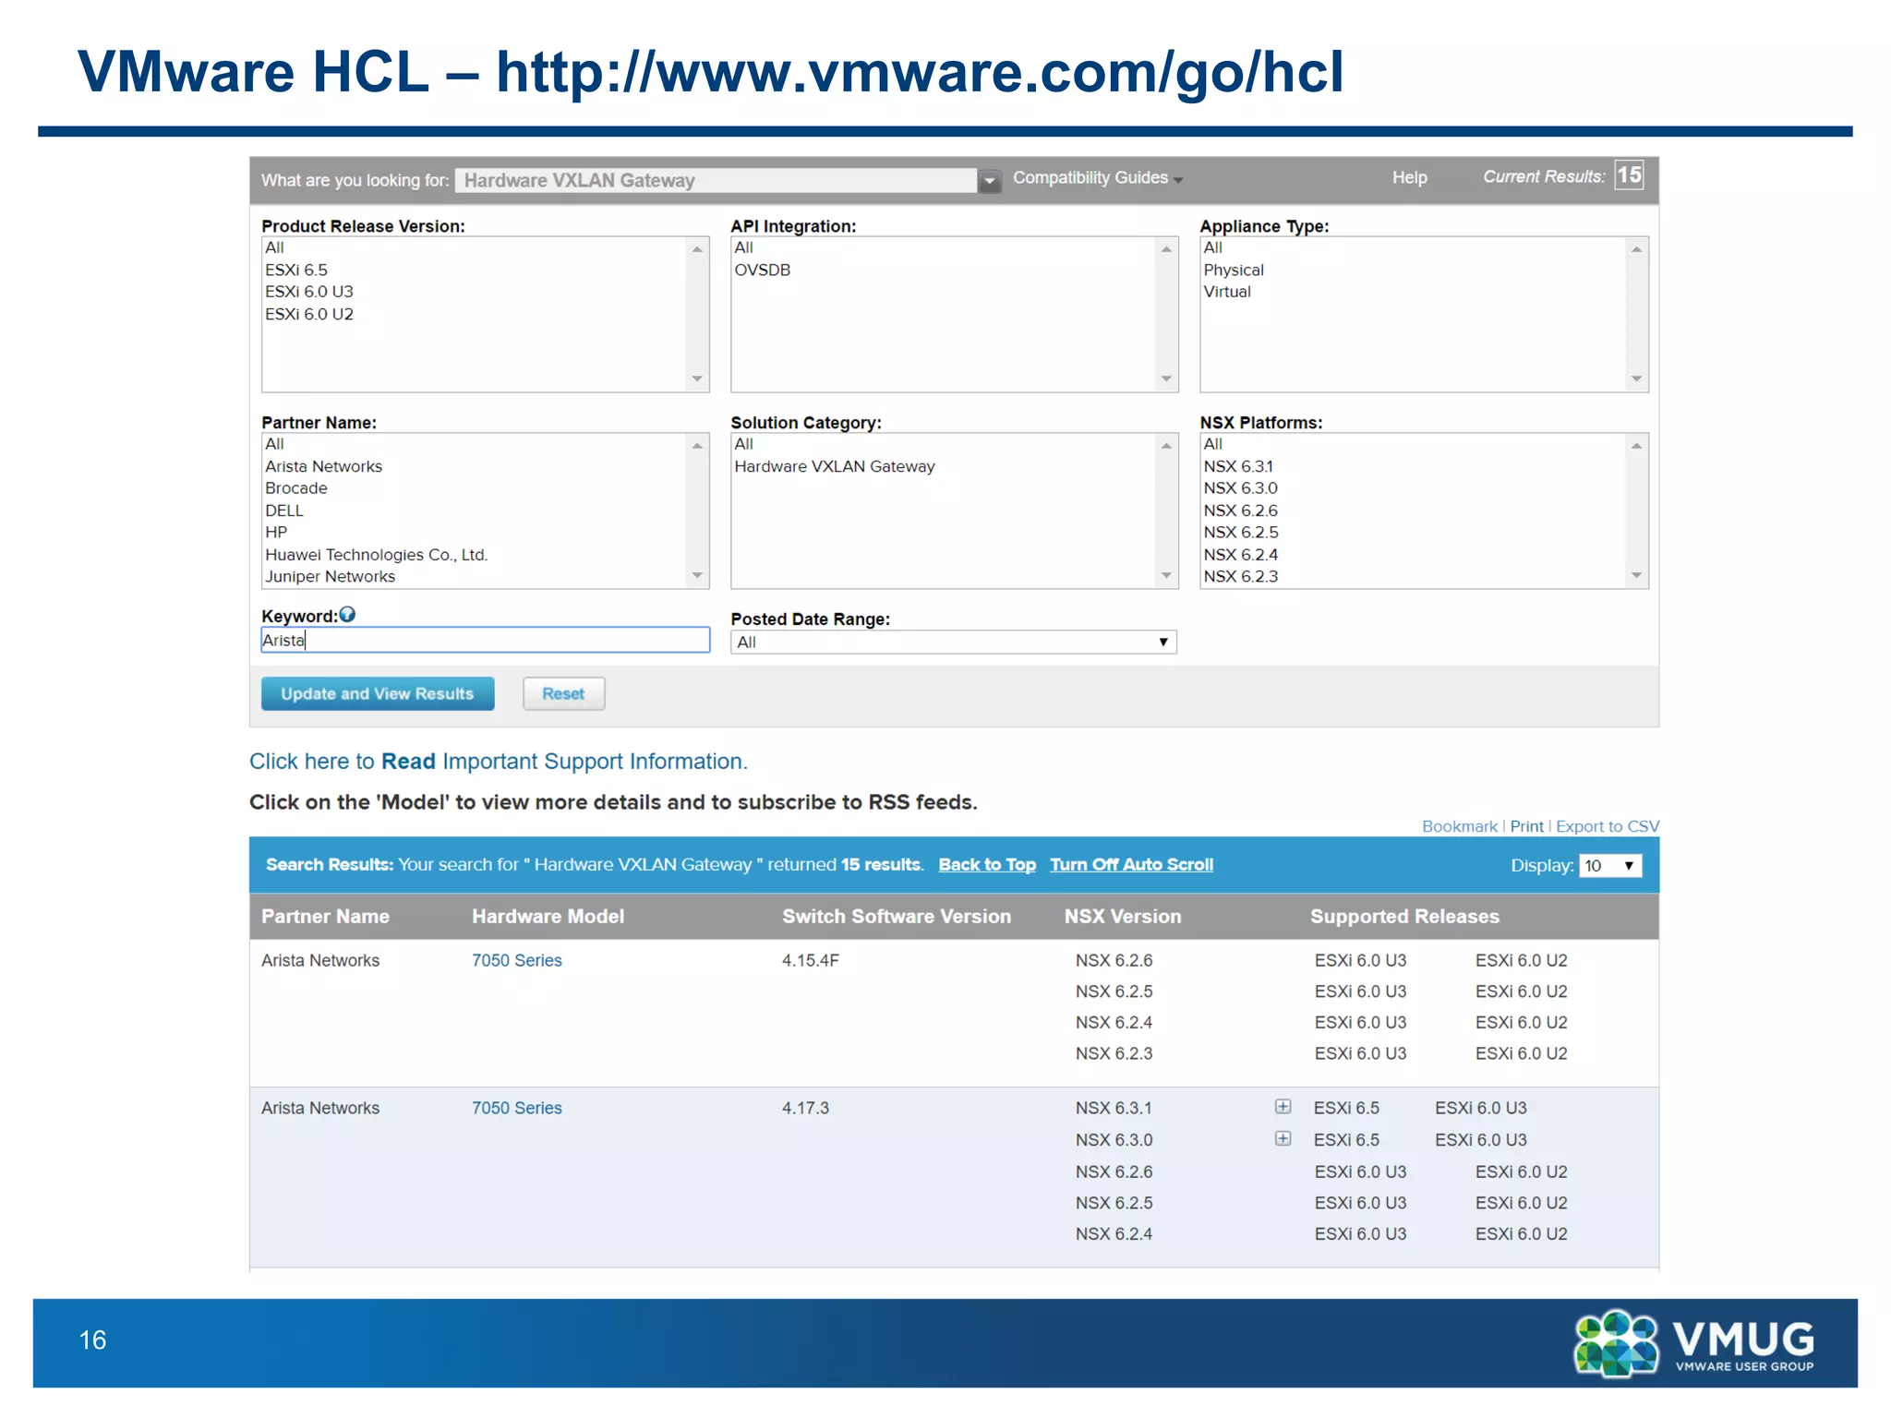Open the Display results count dropdown
This screenshot has height=1418, width=1891.
pyautogui.click(x=1610, y=866)
